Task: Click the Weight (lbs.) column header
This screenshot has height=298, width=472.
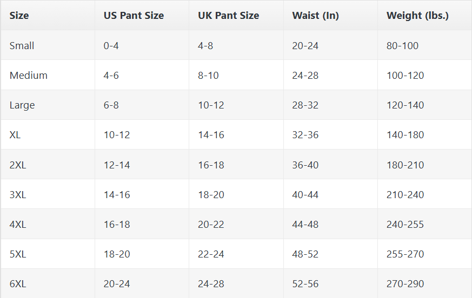Action: coord(417,16)
